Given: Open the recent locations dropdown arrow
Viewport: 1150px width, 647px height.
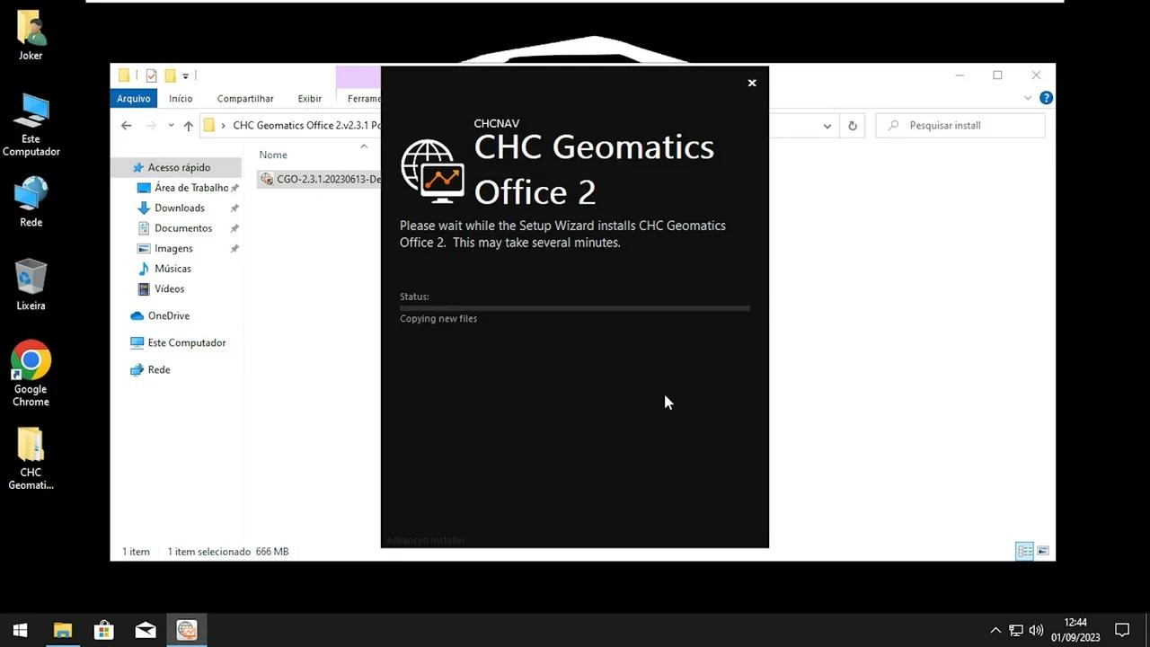Looking at the screenshot, I should [x=171, y=126].
